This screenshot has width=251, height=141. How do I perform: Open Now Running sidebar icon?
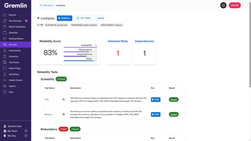pyautogui.click(x=5, y=21)
